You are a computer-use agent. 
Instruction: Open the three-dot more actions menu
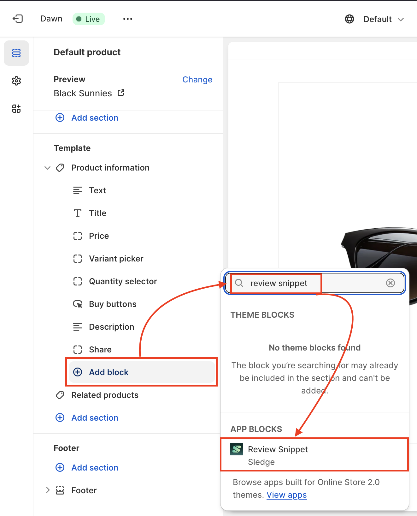click(128, 19)
